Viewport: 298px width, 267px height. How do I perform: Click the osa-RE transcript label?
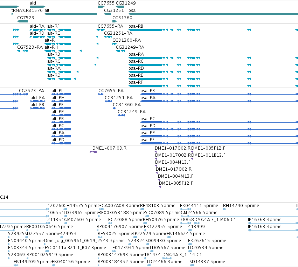click(x=136, y=75)
